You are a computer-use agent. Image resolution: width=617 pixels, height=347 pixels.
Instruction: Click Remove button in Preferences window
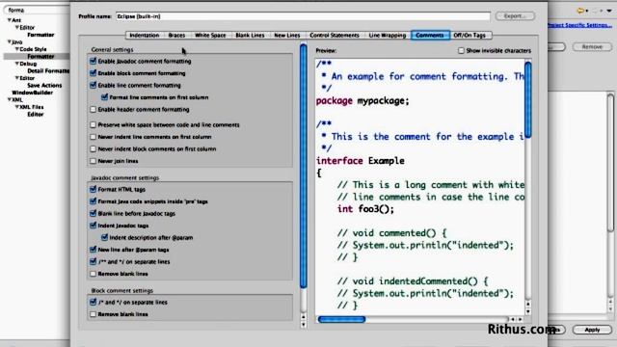click(x=592, y=46)
